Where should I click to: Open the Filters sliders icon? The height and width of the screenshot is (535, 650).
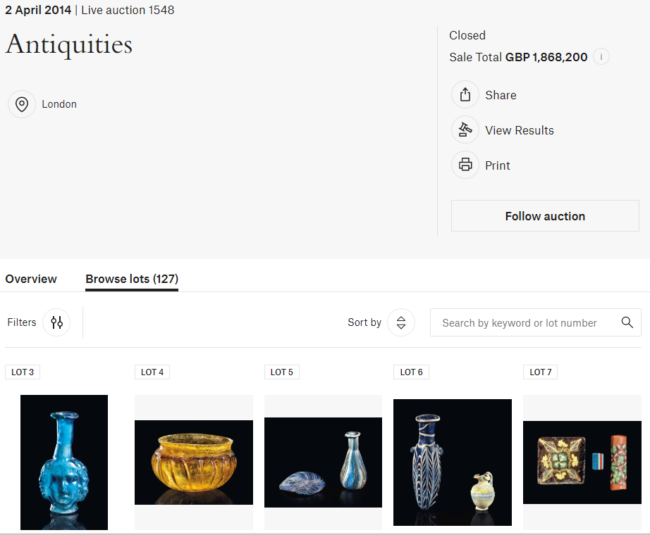(56, 322)
